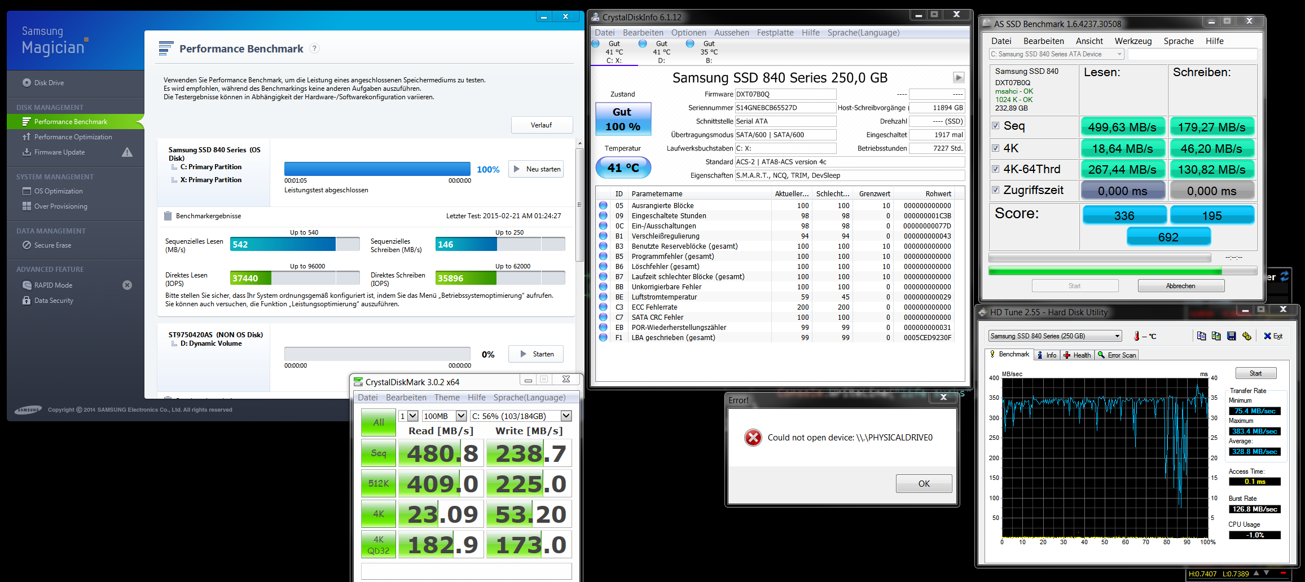Switch to Error Scan tab in HD Tune

(x=1117, y=355)
